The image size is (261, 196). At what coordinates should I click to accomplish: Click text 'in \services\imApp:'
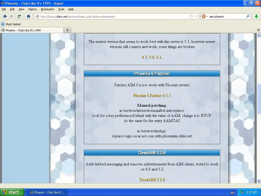coord(152,131)
